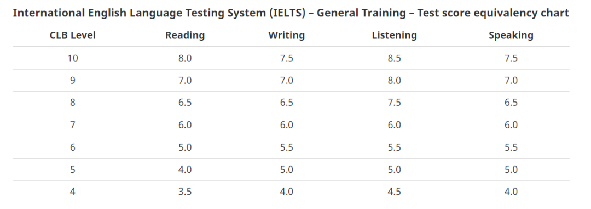Select the Reading column header

coord(185,35)
